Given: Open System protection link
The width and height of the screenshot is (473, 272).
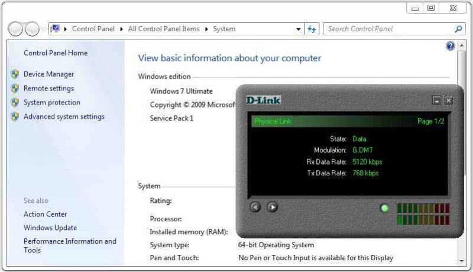Looking at the screenshot, I should point(52,102).
